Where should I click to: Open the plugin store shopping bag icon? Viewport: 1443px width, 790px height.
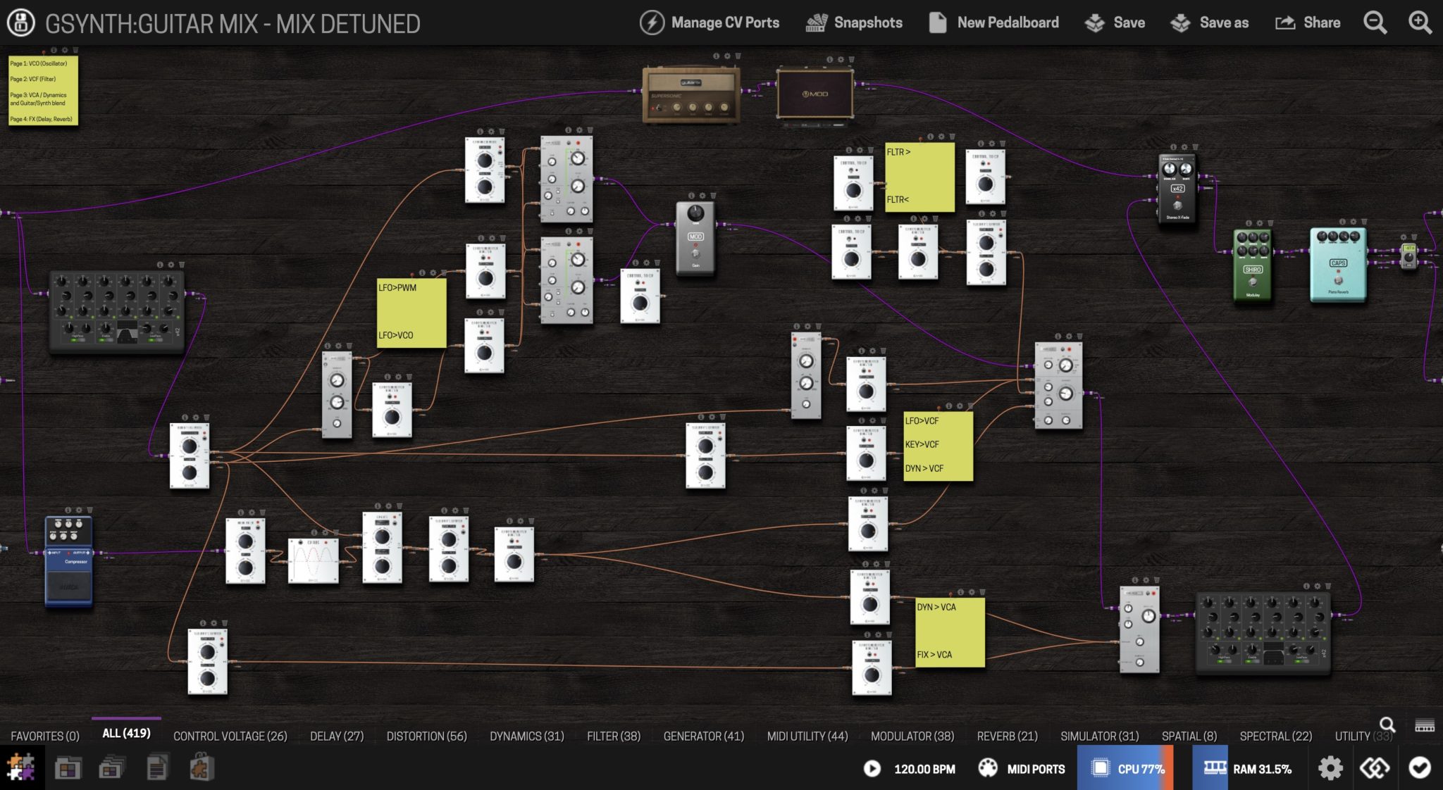[x=201, y=767]
